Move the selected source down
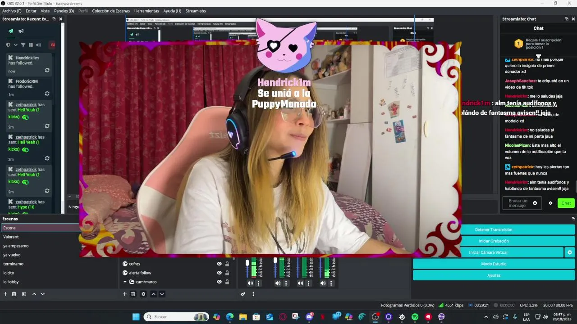The height and width of the screenshot is (324, 577). pyautogui.click(x=162, y=294)
